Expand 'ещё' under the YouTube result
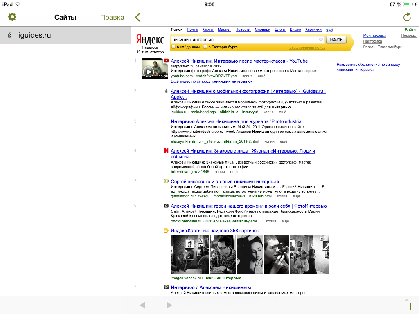 pyautogui.click(x=261, y=76)
